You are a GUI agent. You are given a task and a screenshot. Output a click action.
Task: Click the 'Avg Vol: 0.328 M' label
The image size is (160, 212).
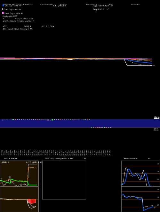[x=103, y=6]
